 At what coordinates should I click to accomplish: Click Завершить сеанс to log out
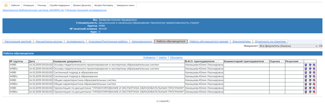[126, 5]
